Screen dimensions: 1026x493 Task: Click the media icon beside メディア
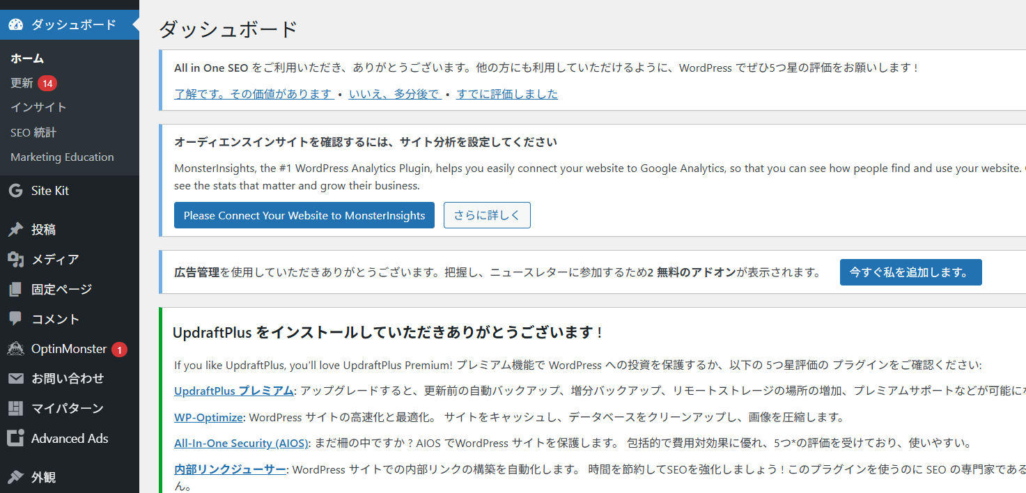pyautogui.click(x=15, y=260)
